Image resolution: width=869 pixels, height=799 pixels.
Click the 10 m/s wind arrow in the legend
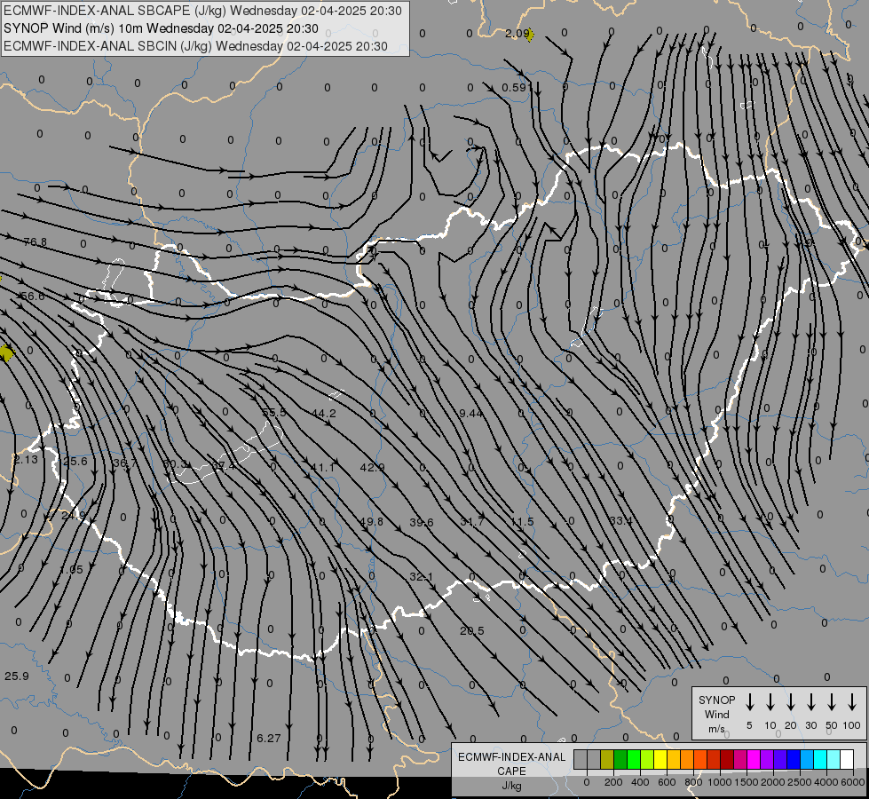click(770, 702)
